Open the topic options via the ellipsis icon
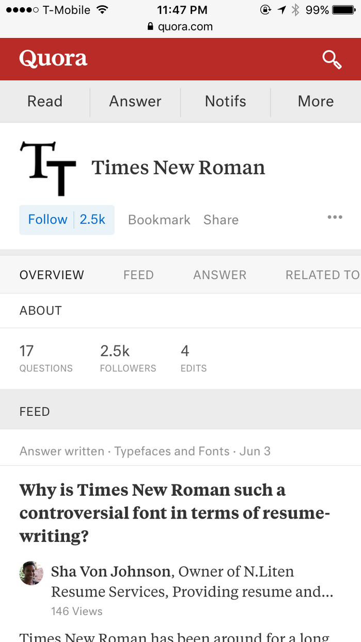Viewport: 361px width, 642px height. coord(335,217)
